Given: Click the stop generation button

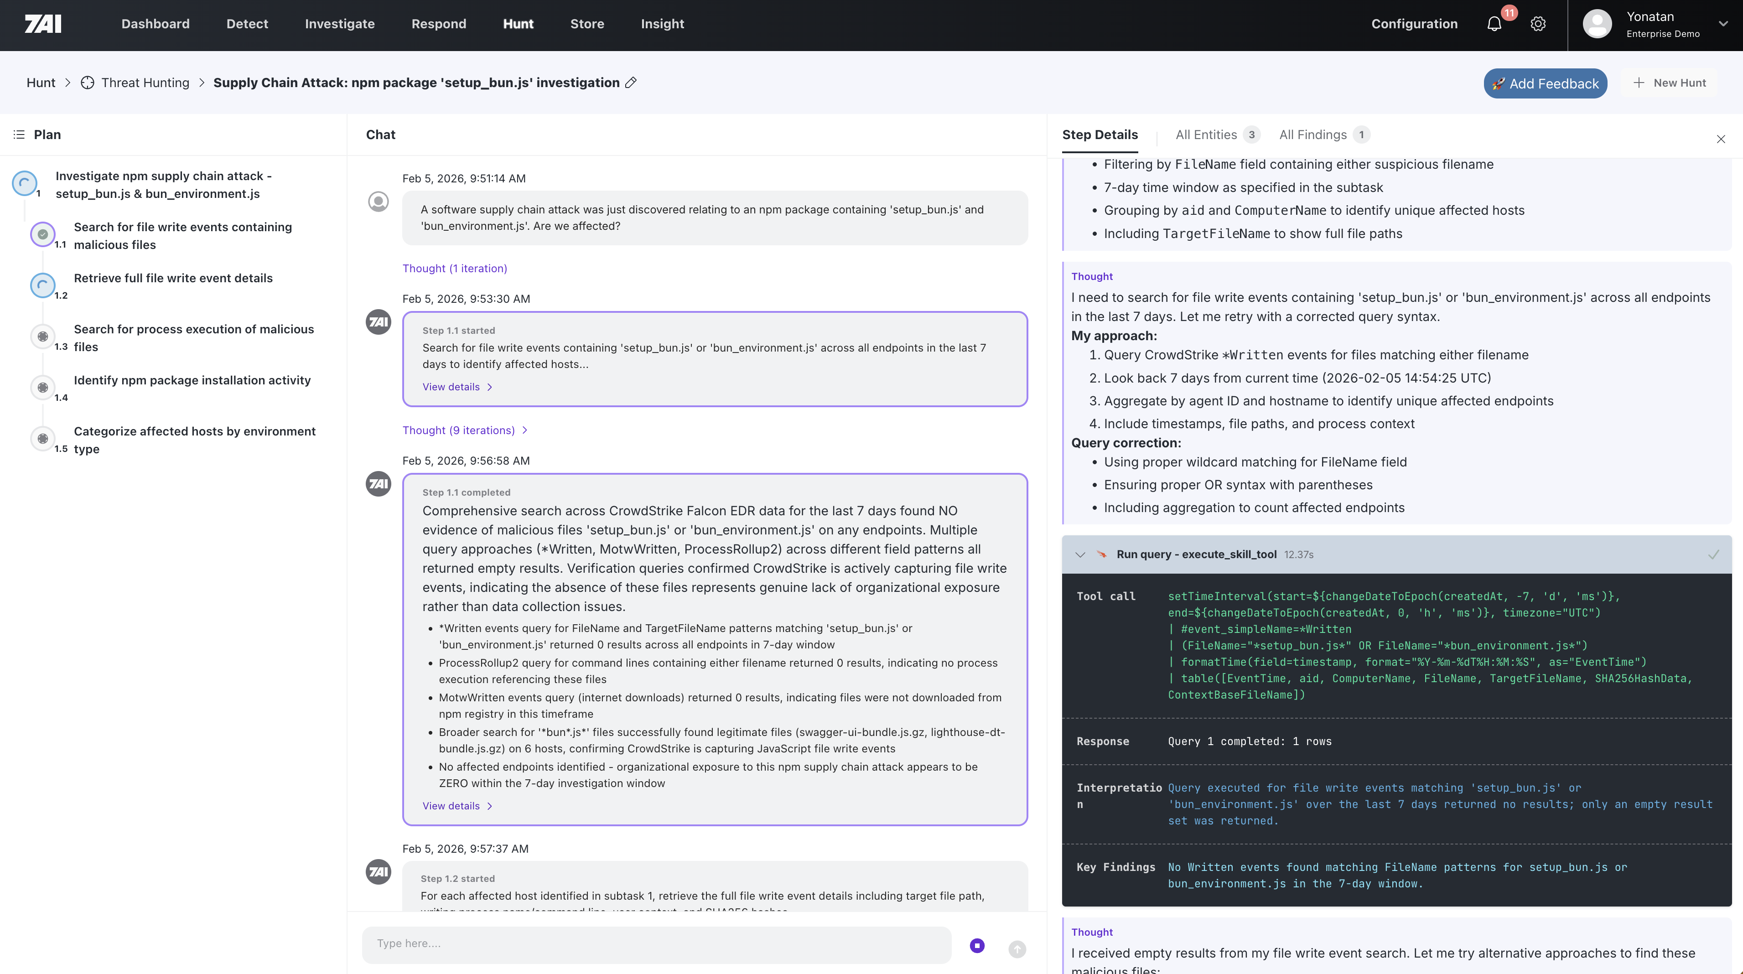Looking at the screenshot, I should click(x=977, y=946).
